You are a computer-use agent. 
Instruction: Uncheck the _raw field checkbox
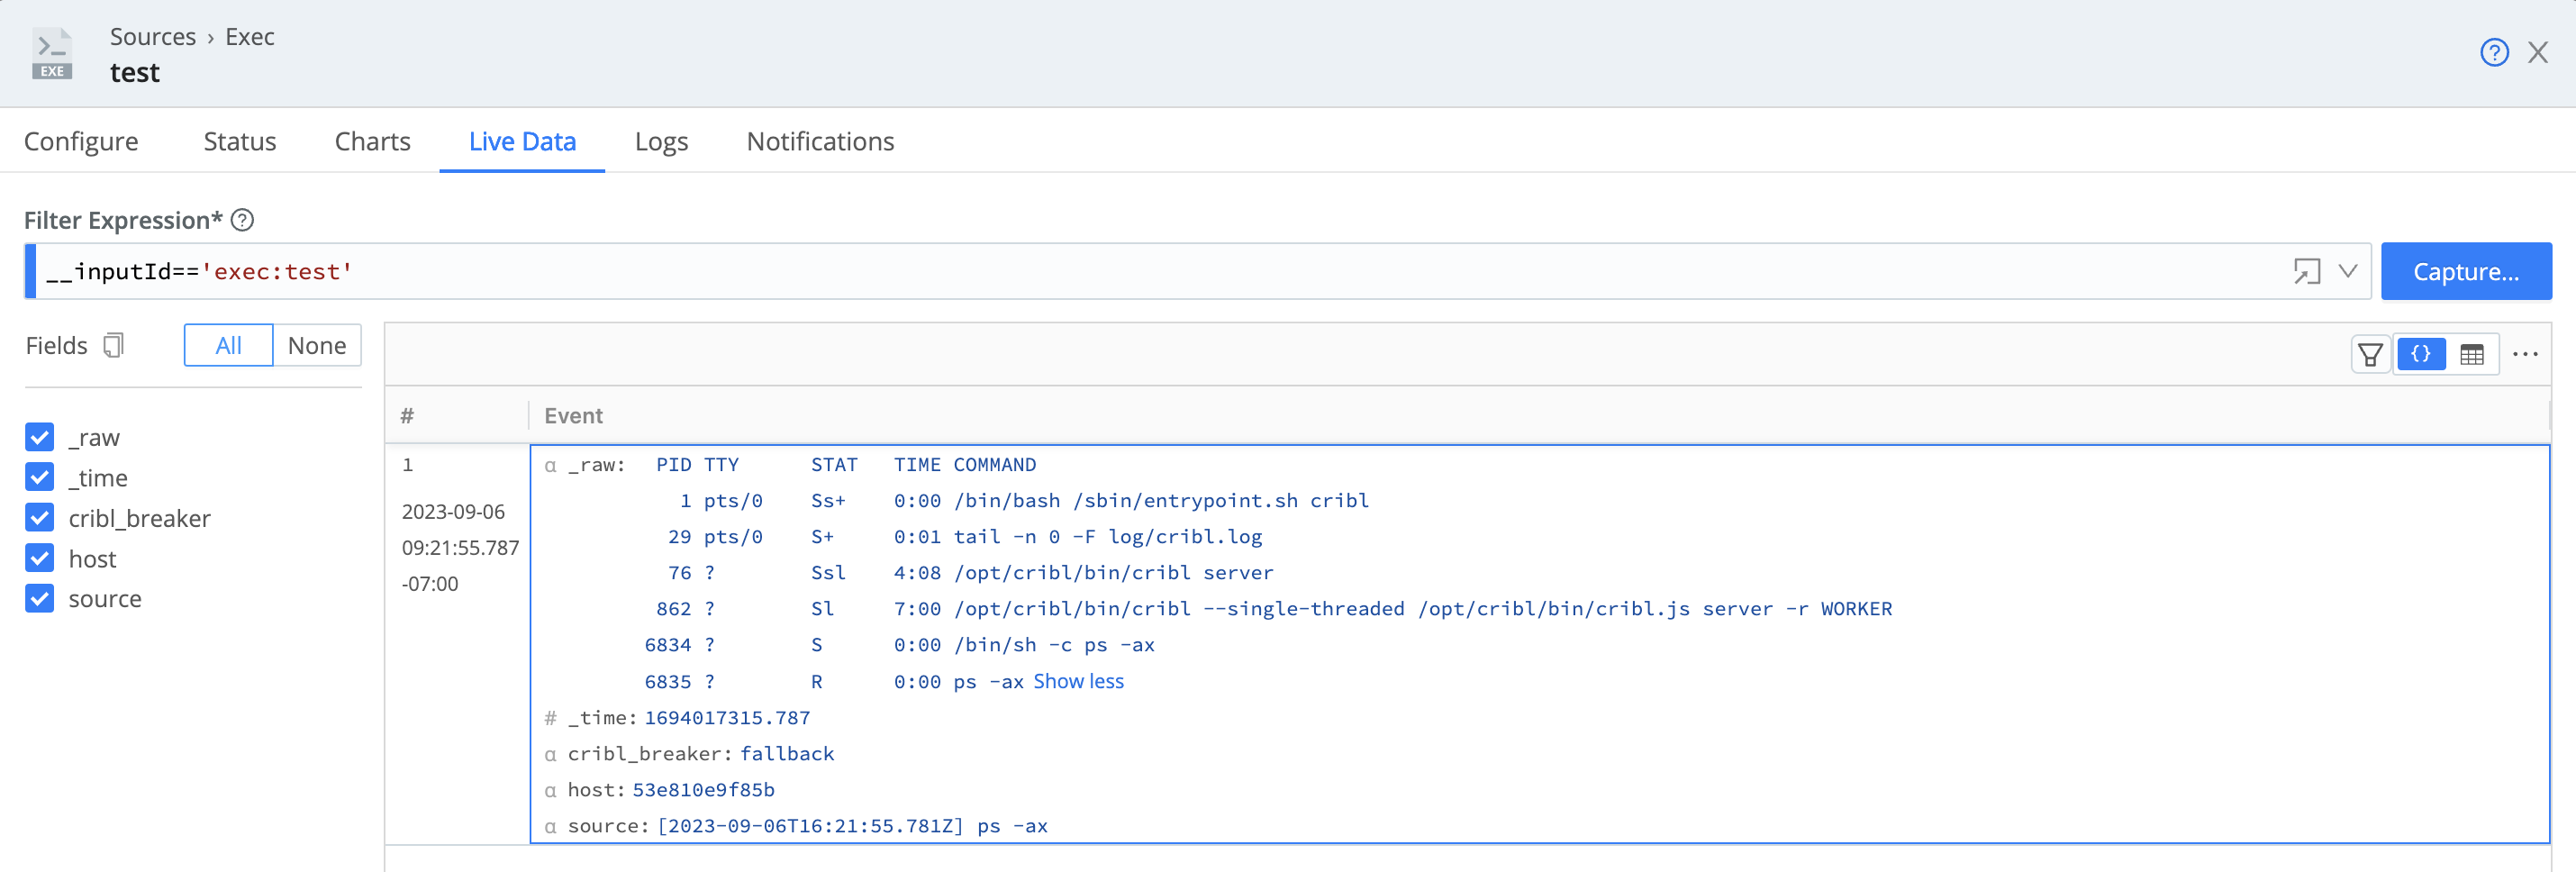40,437
